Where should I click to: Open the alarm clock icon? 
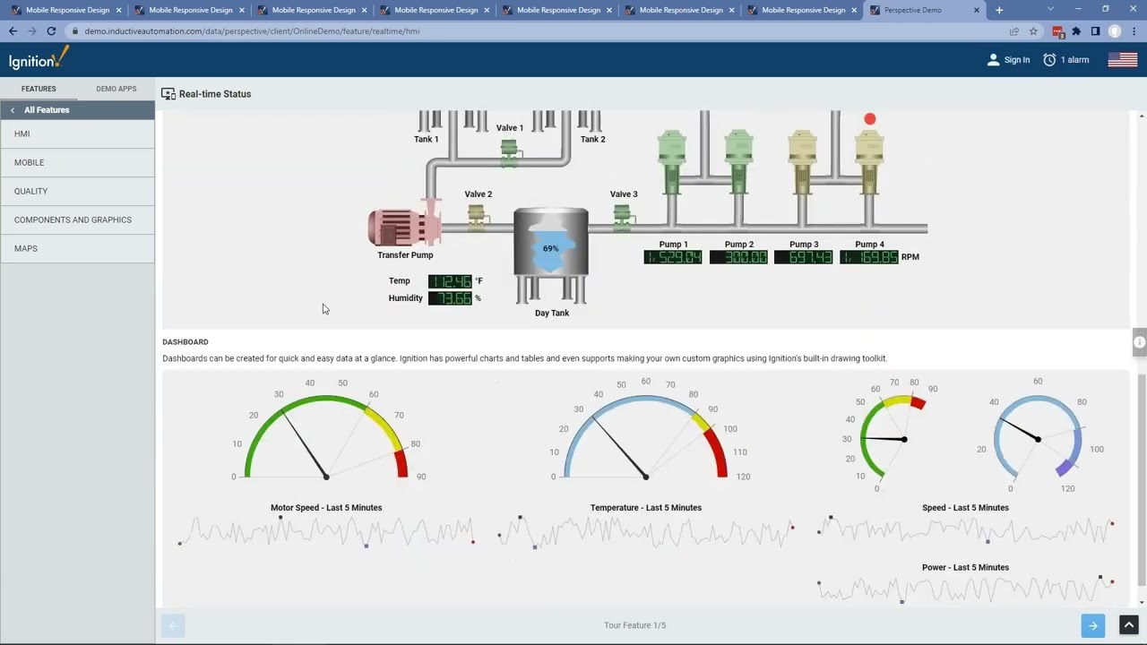(x=1049, y=60)
